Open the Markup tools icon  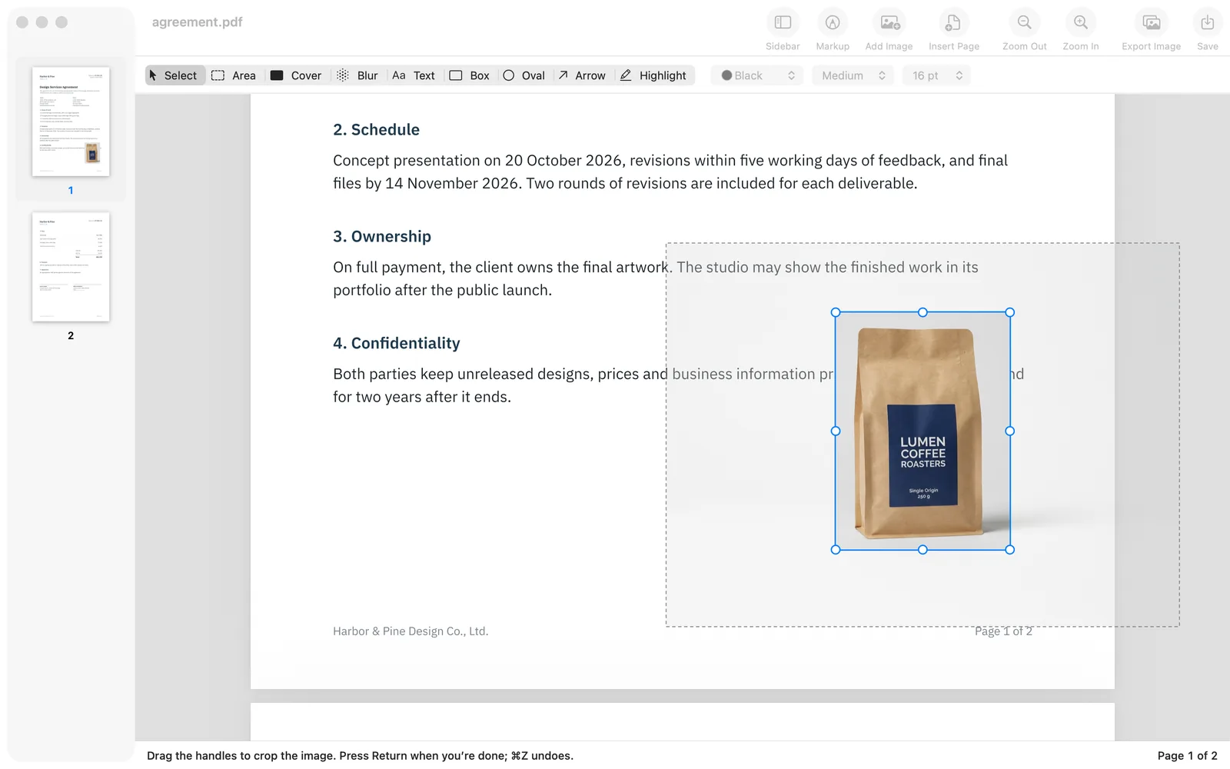(x=833, y=23)
